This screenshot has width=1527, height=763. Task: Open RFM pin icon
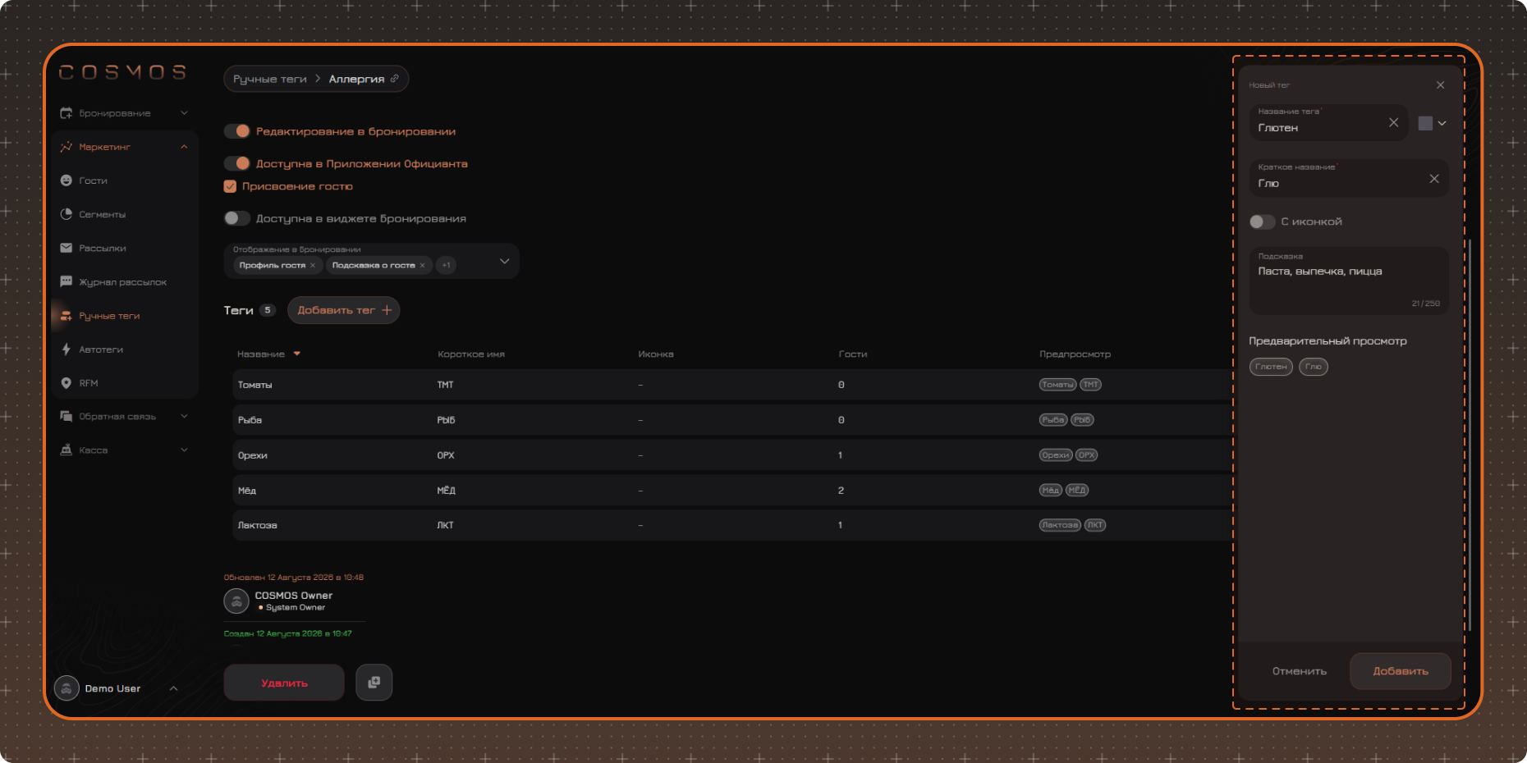(x=66, y=383)
